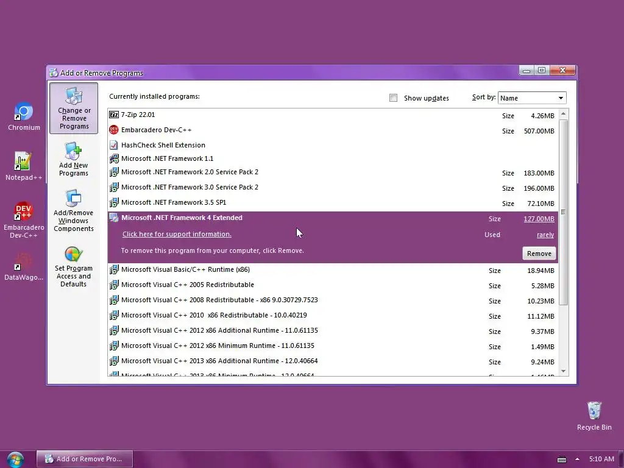Select the Notepad++ desktop shortcut
The height and width of the screenshot is (468, 624).
pyautogui.click(x=24, y=166)
